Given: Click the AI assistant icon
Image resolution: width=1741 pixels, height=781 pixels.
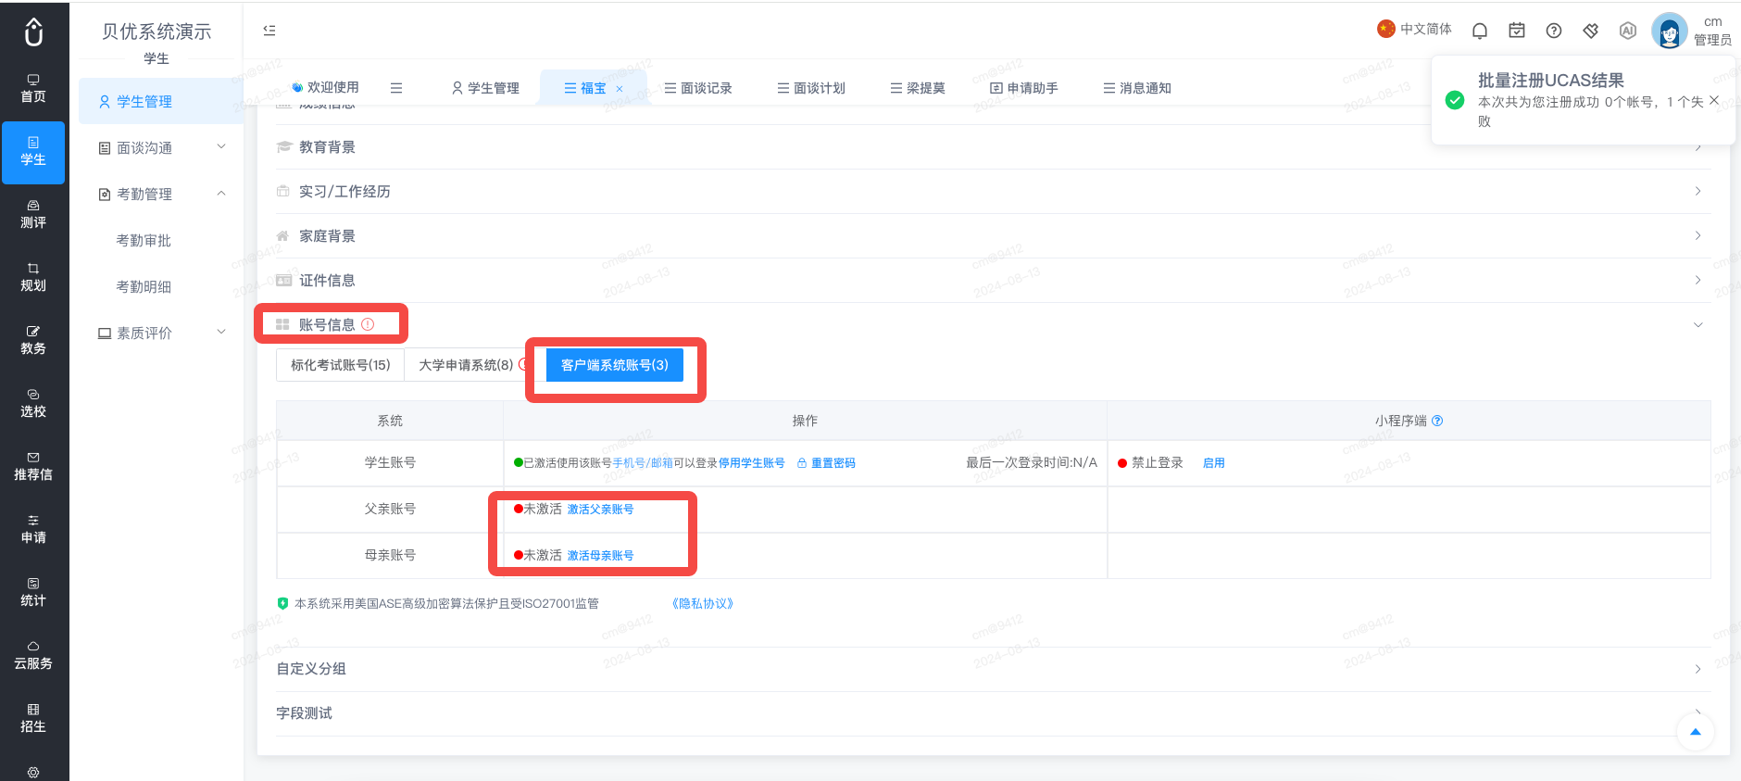Looking at the screenshot, I should 1628,31.
